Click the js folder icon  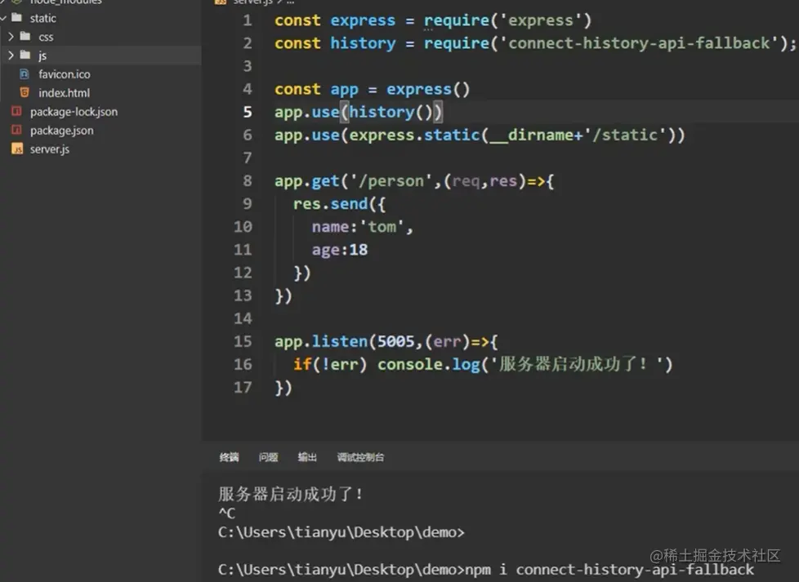pos(25,55)
